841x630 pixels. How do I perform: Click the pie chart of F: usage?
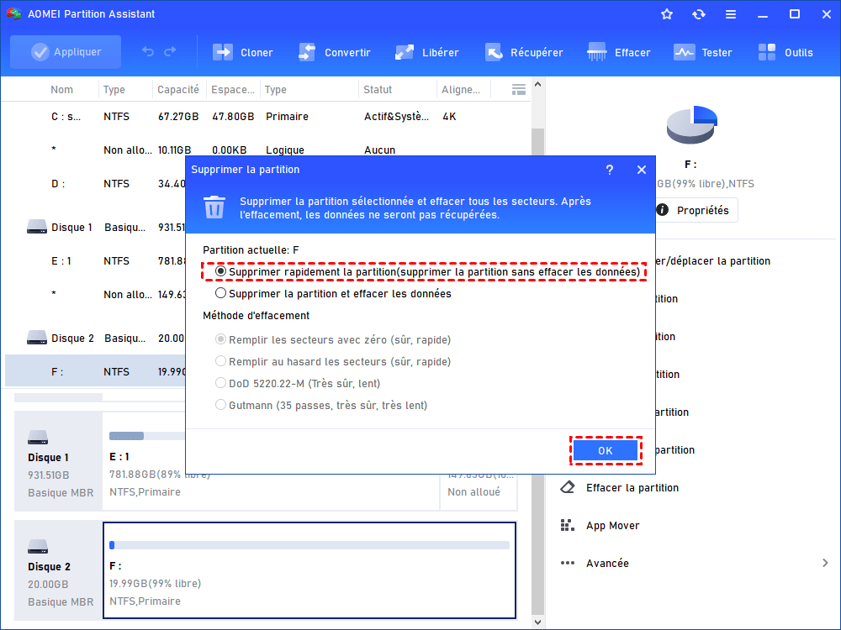point(691,124)
